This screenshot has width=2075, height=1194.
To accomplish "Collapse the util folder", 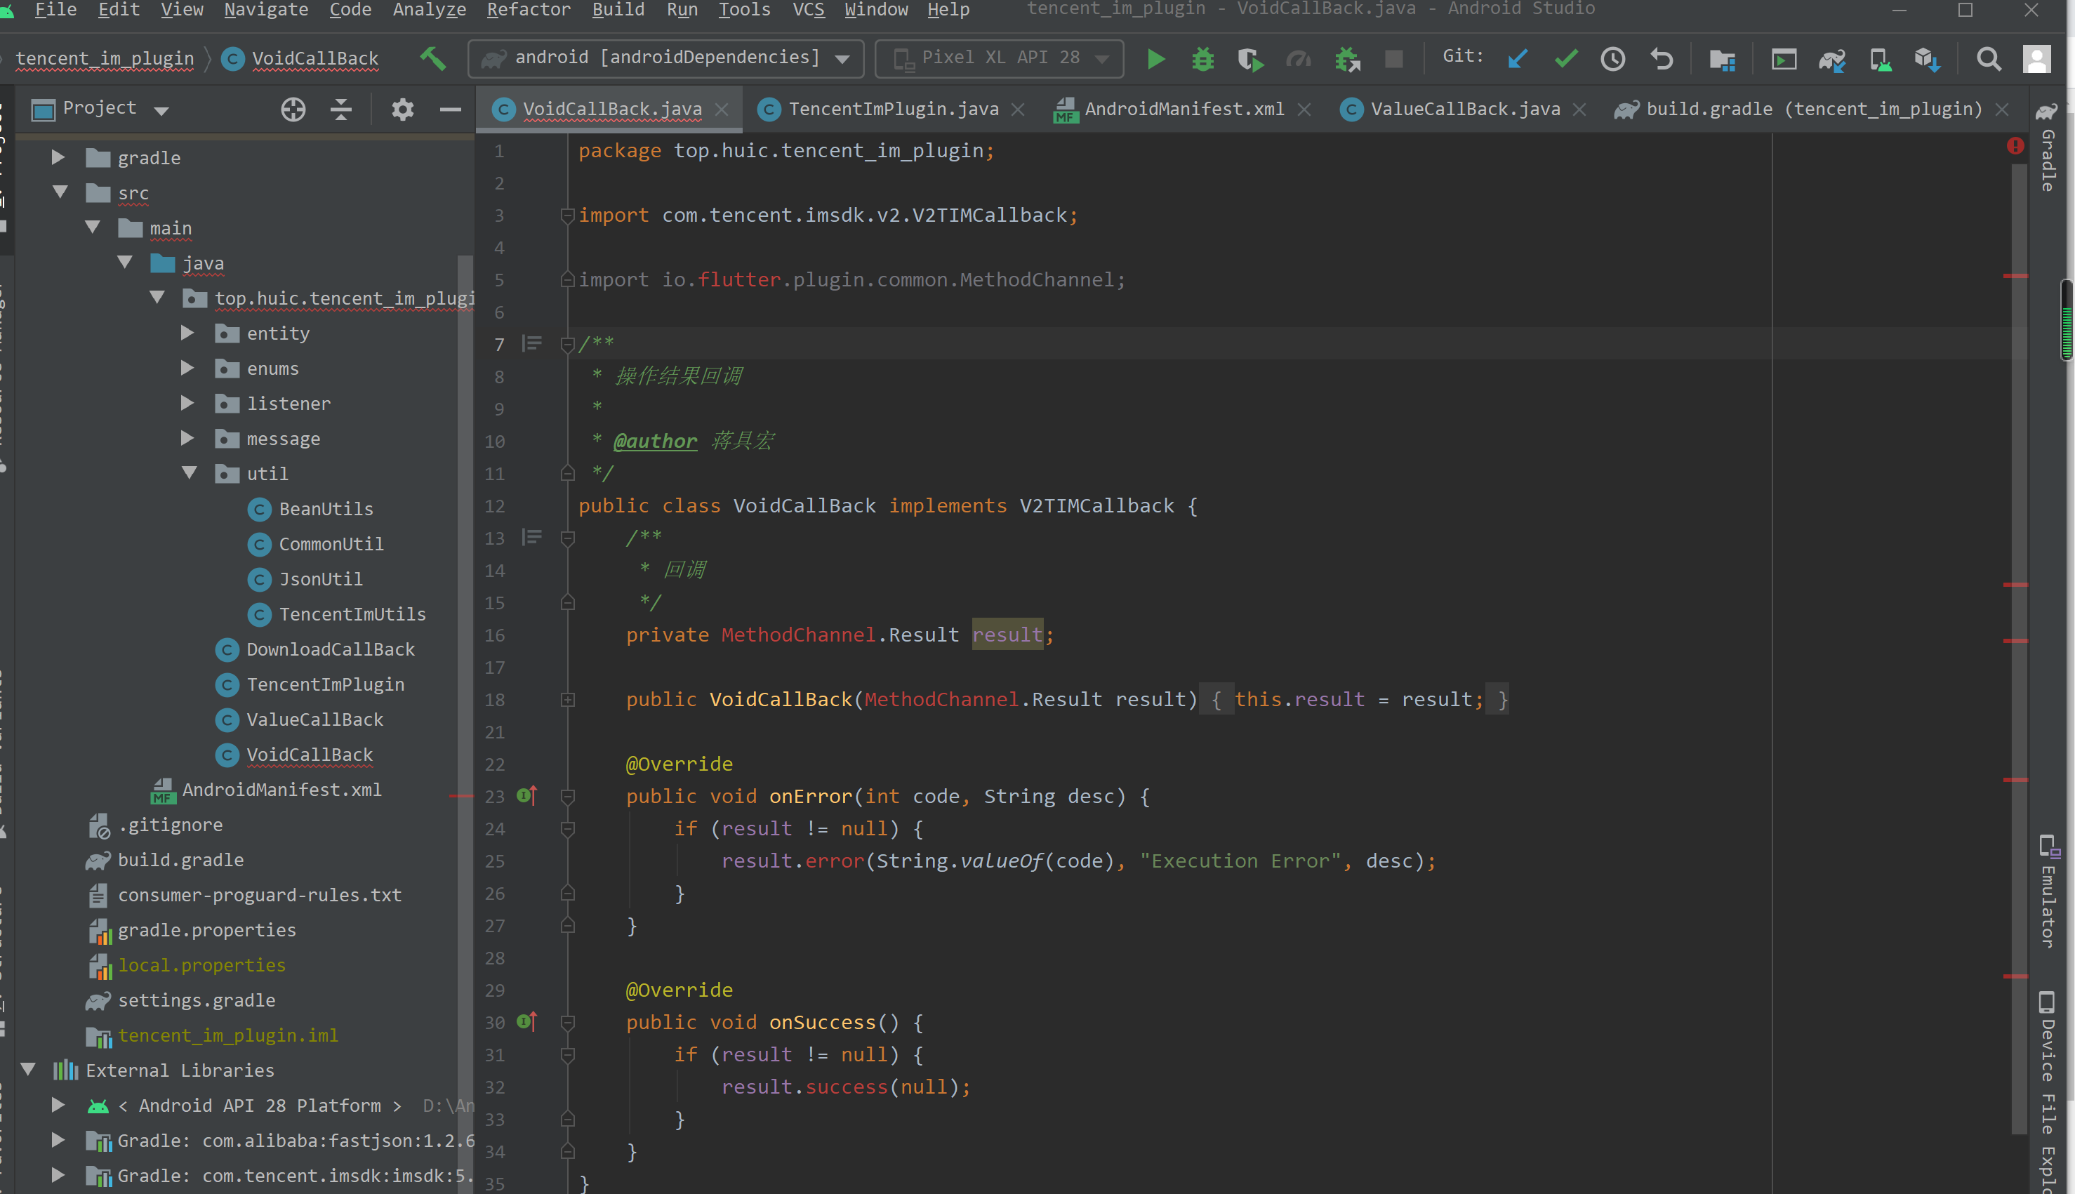I will point(191,473).
